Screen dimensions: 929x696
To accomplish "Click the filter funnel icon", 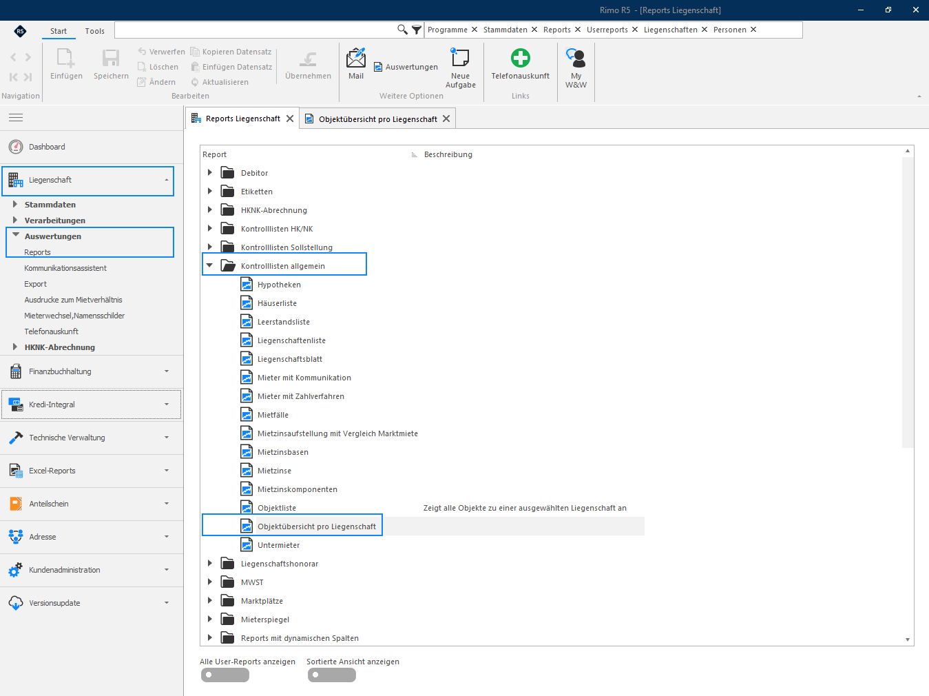I will click(x=417, y=30).
